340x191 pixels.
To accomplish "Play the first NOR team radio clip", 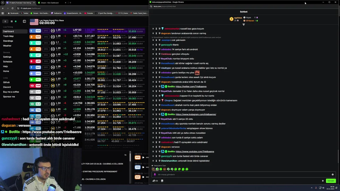I will (143, 157).
